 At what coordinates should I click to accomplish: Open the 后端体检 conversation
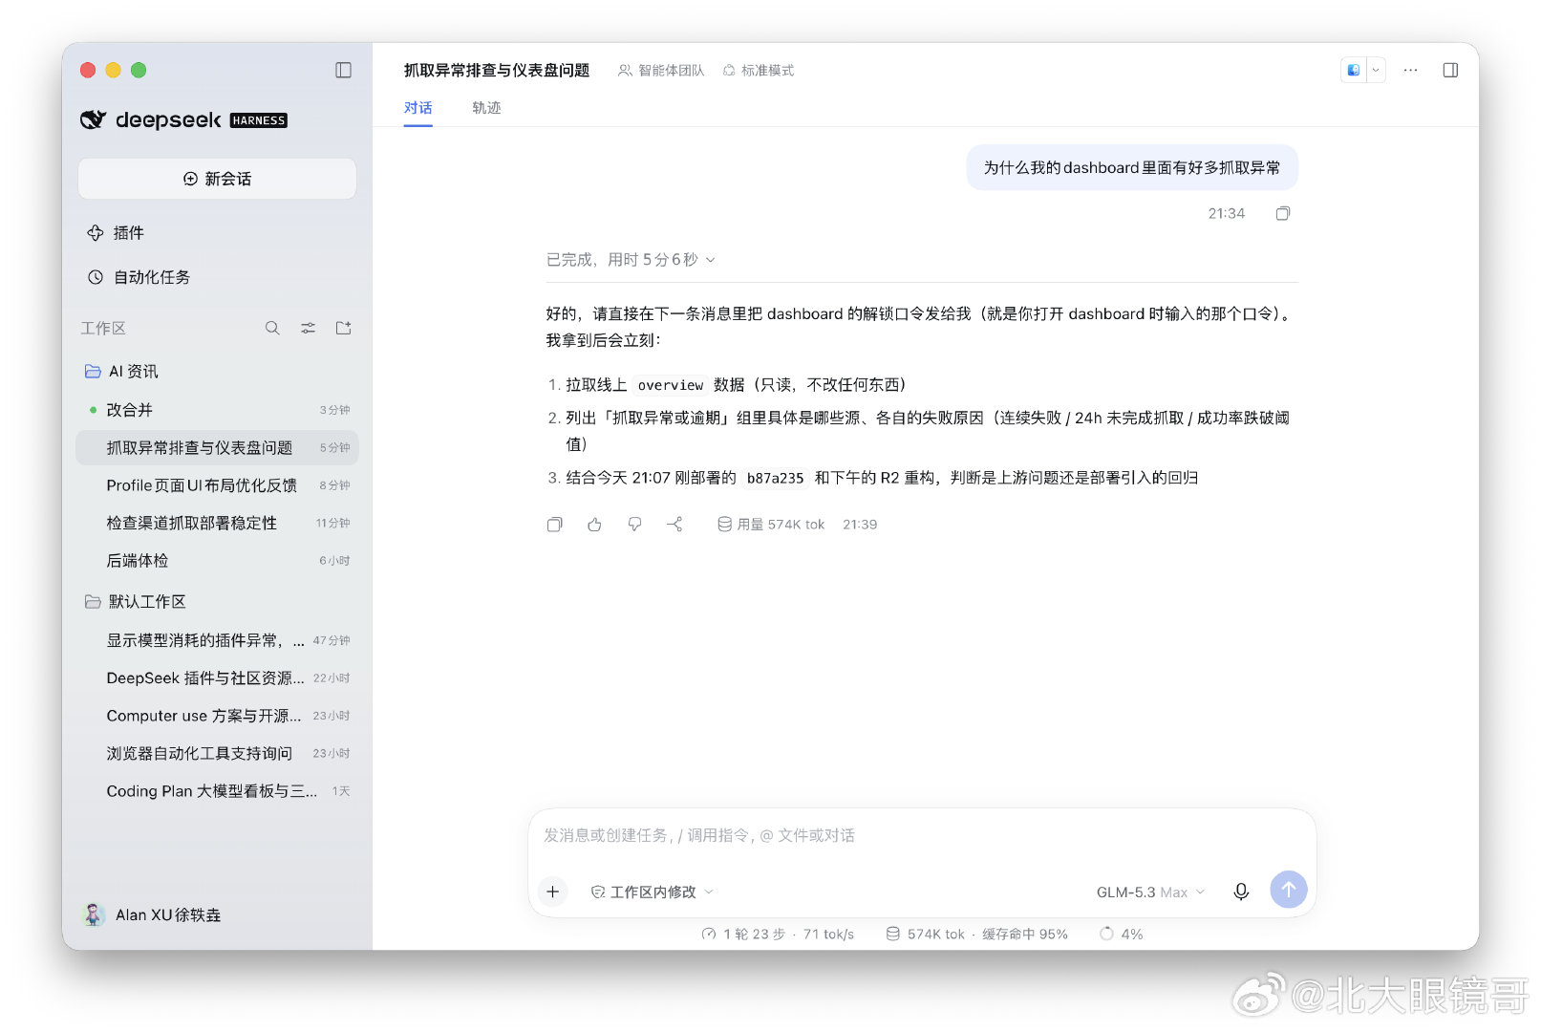(217, 561)
